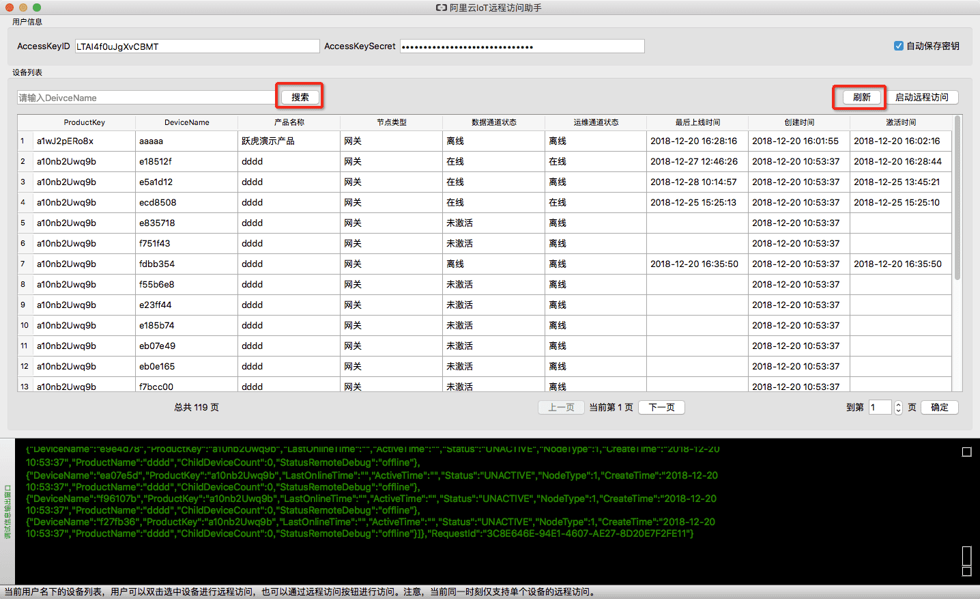
Task: Click the log panel scroll-up square button
Action: 966,451
